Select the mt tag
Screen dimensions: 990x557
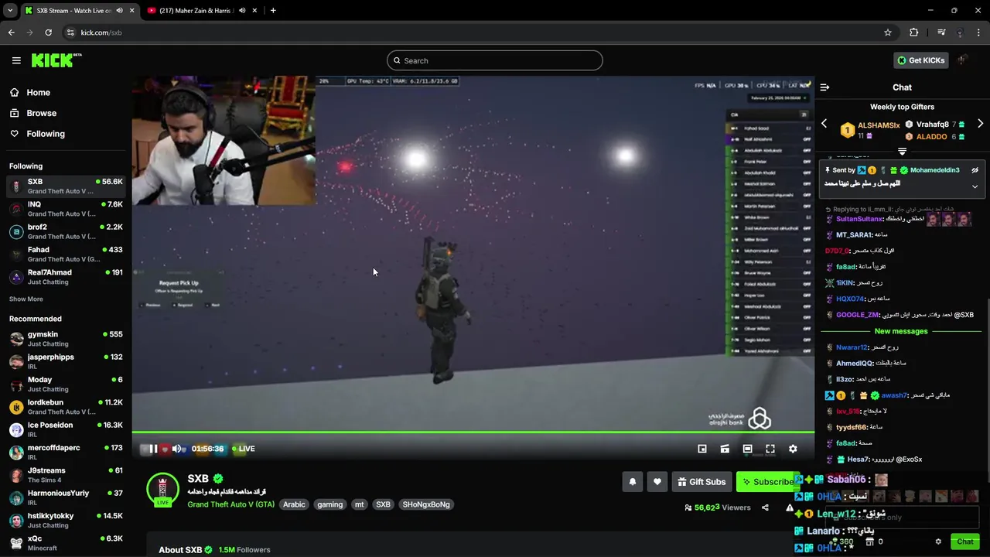(x=359, y=504)
